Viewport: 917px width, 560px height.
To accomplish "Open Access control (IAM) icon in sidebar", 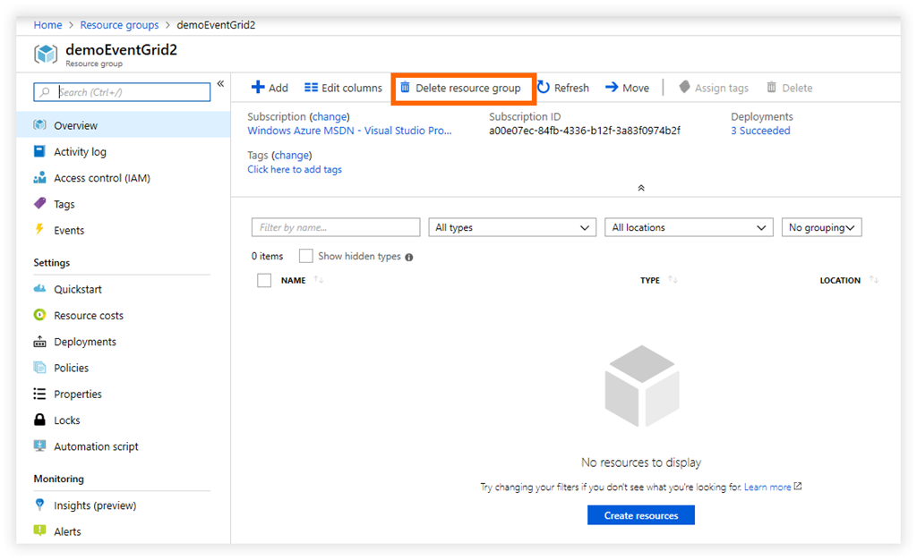I will click(x=39, y=178).
